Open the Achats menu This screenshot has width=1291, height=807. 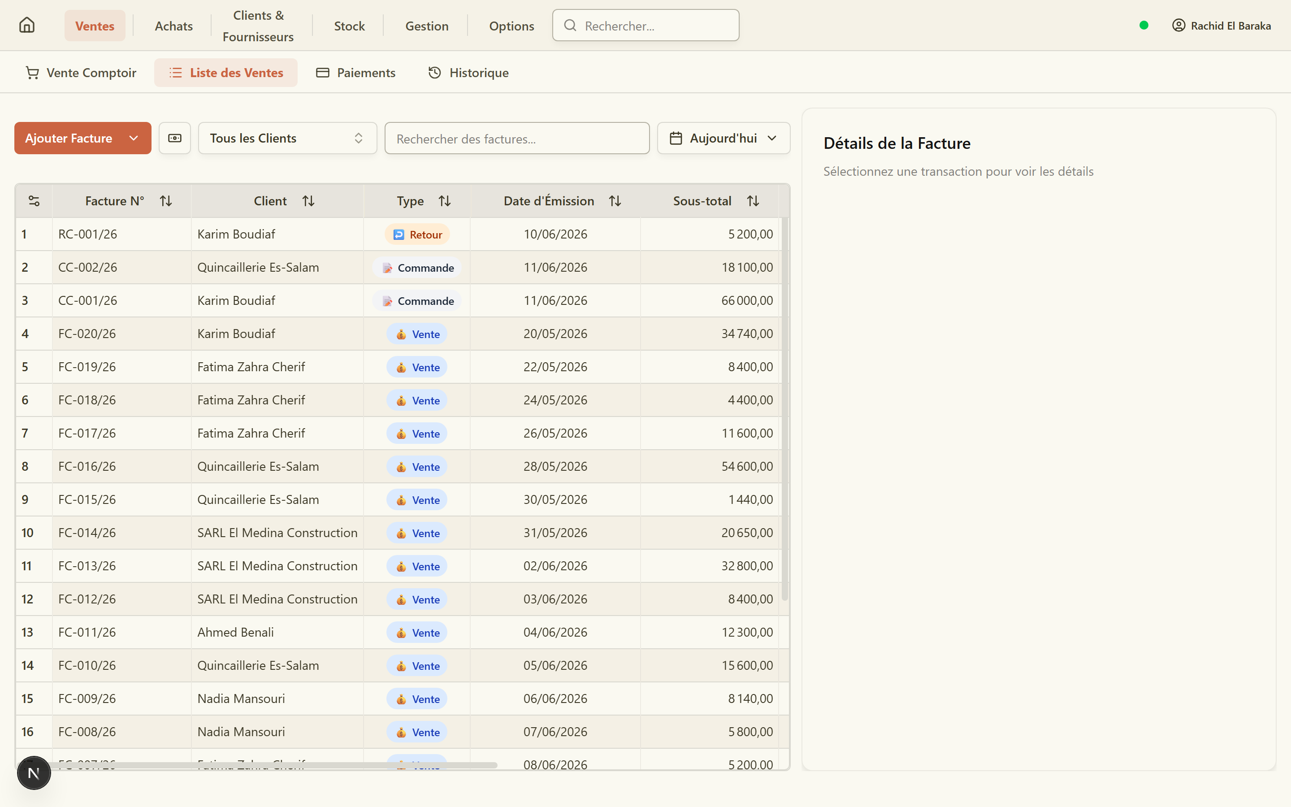click(174, 26)
